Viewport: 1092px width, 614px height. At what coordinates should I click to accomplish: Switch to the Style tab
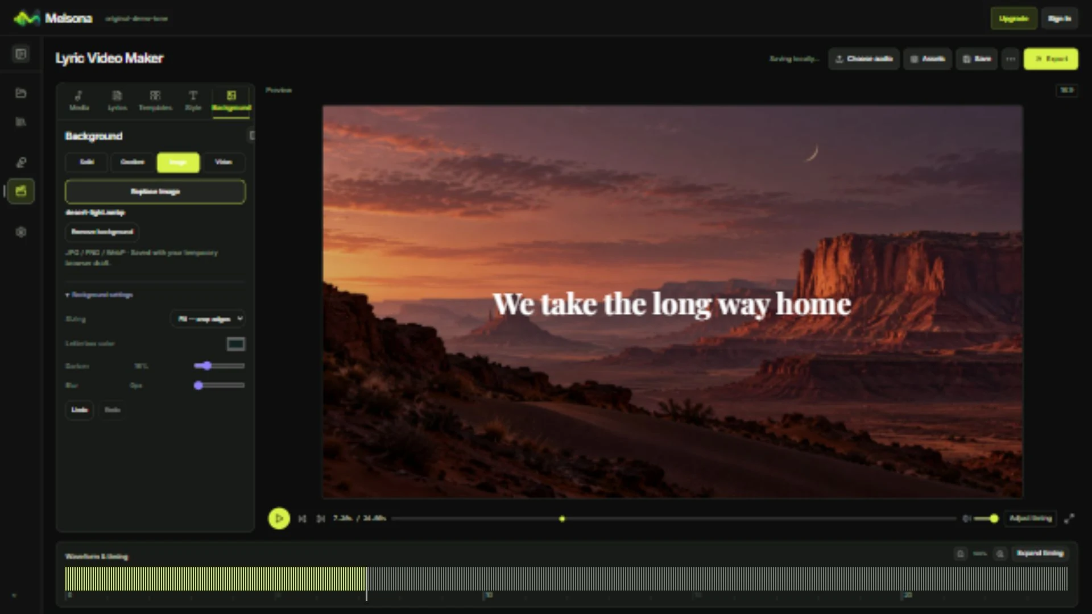pos(193,101)
